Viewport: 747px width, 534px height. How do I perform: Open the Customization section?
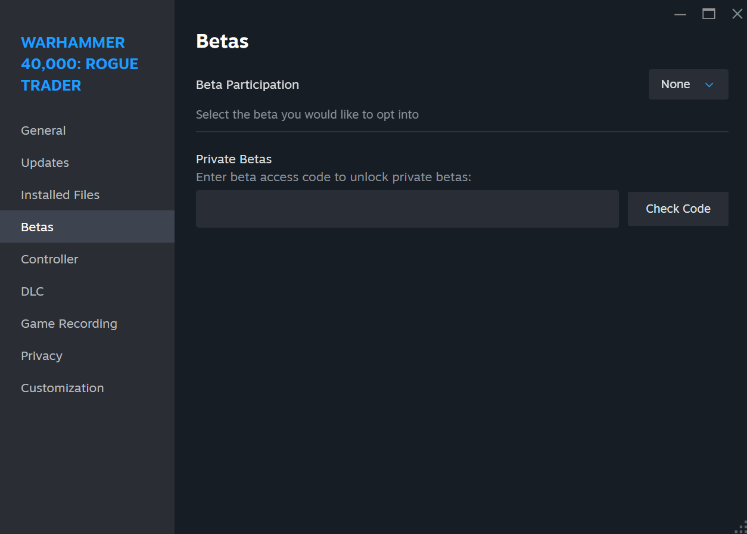tap(63, 388)
